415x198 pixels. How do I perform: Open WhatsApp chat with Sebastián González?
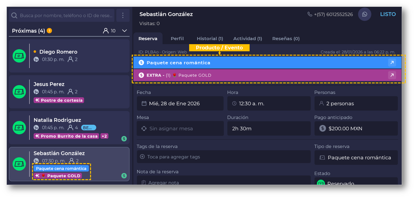pyautogui.click(x=364, y=15)
